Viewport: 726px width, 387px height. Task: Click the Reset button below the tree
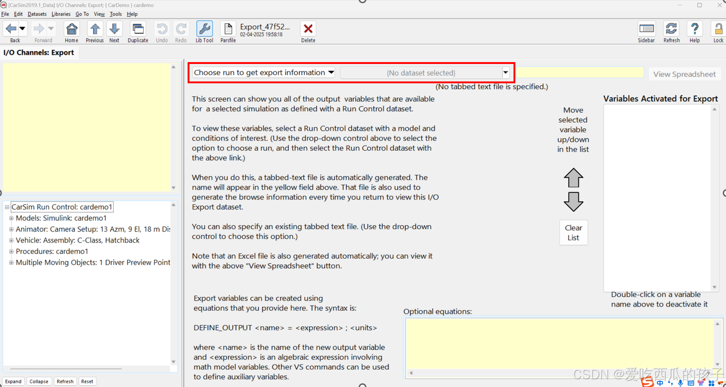tap(87, 381)
